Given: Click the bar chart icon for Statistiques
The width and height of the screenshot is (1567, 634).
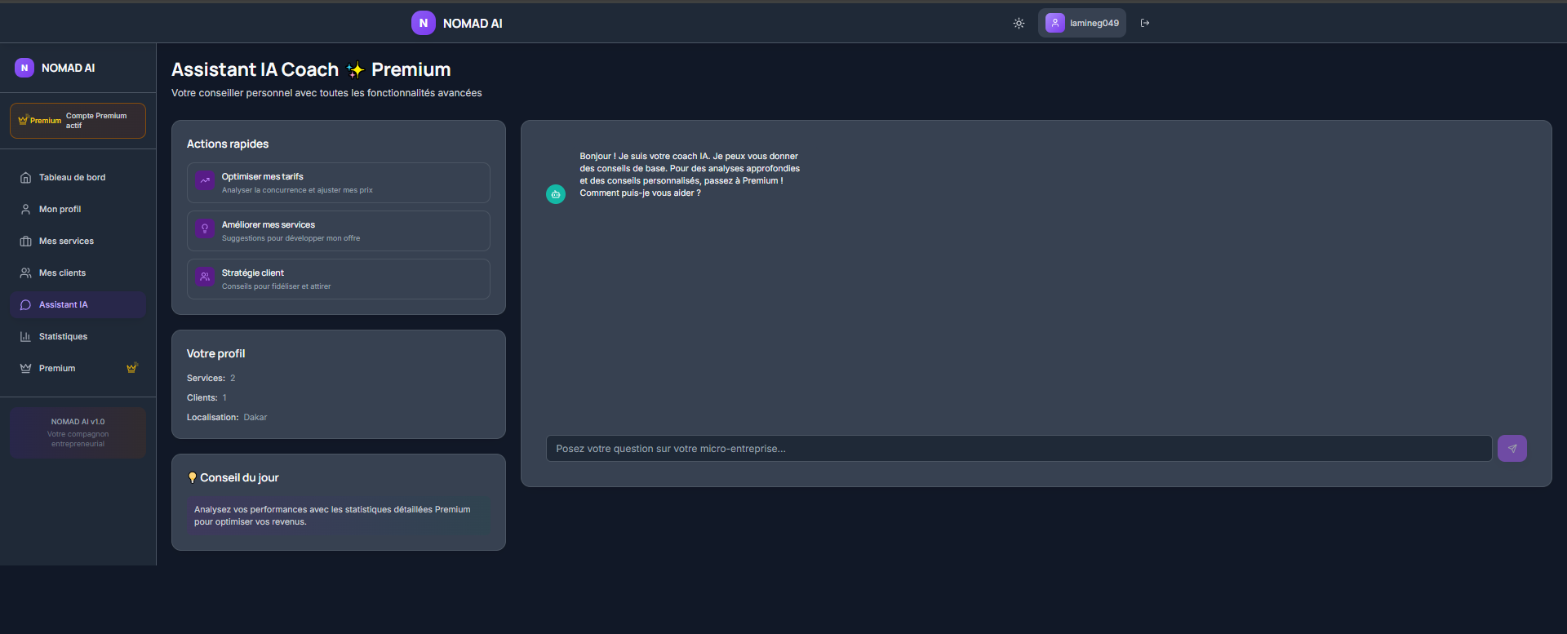Looking at the screenshot, I should [25, 336].
